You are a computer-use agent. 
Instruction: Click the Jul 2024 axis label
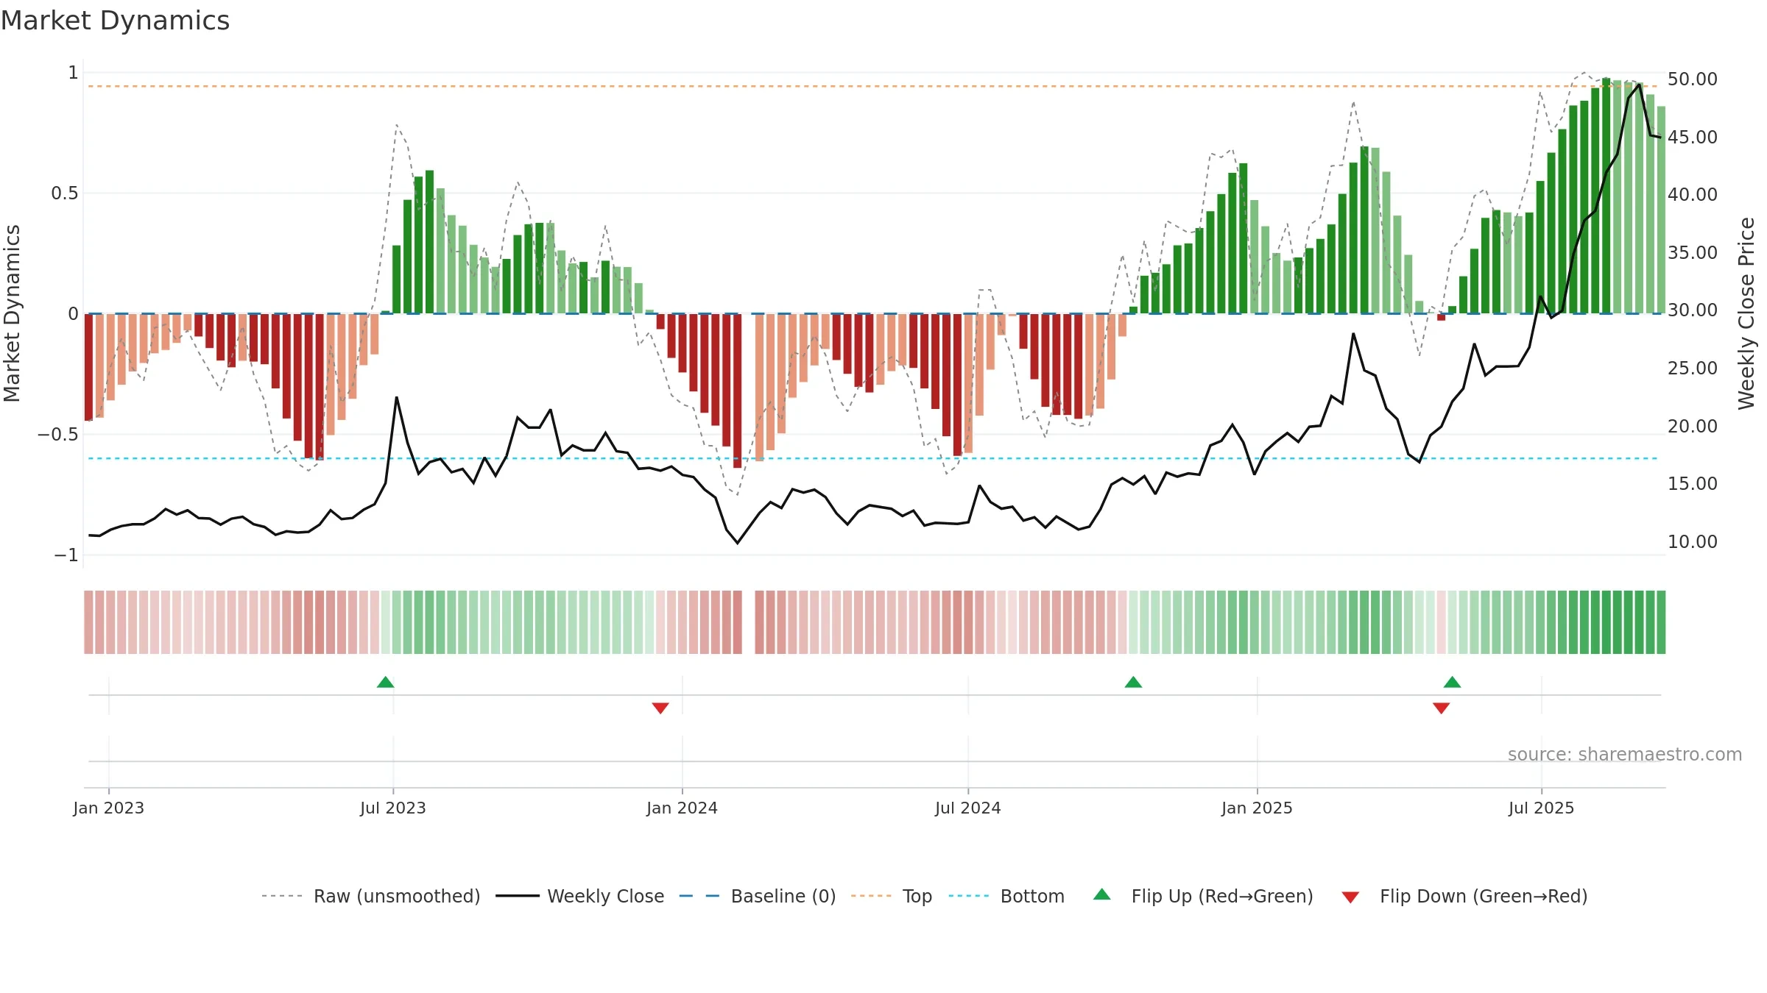(968, 808)
